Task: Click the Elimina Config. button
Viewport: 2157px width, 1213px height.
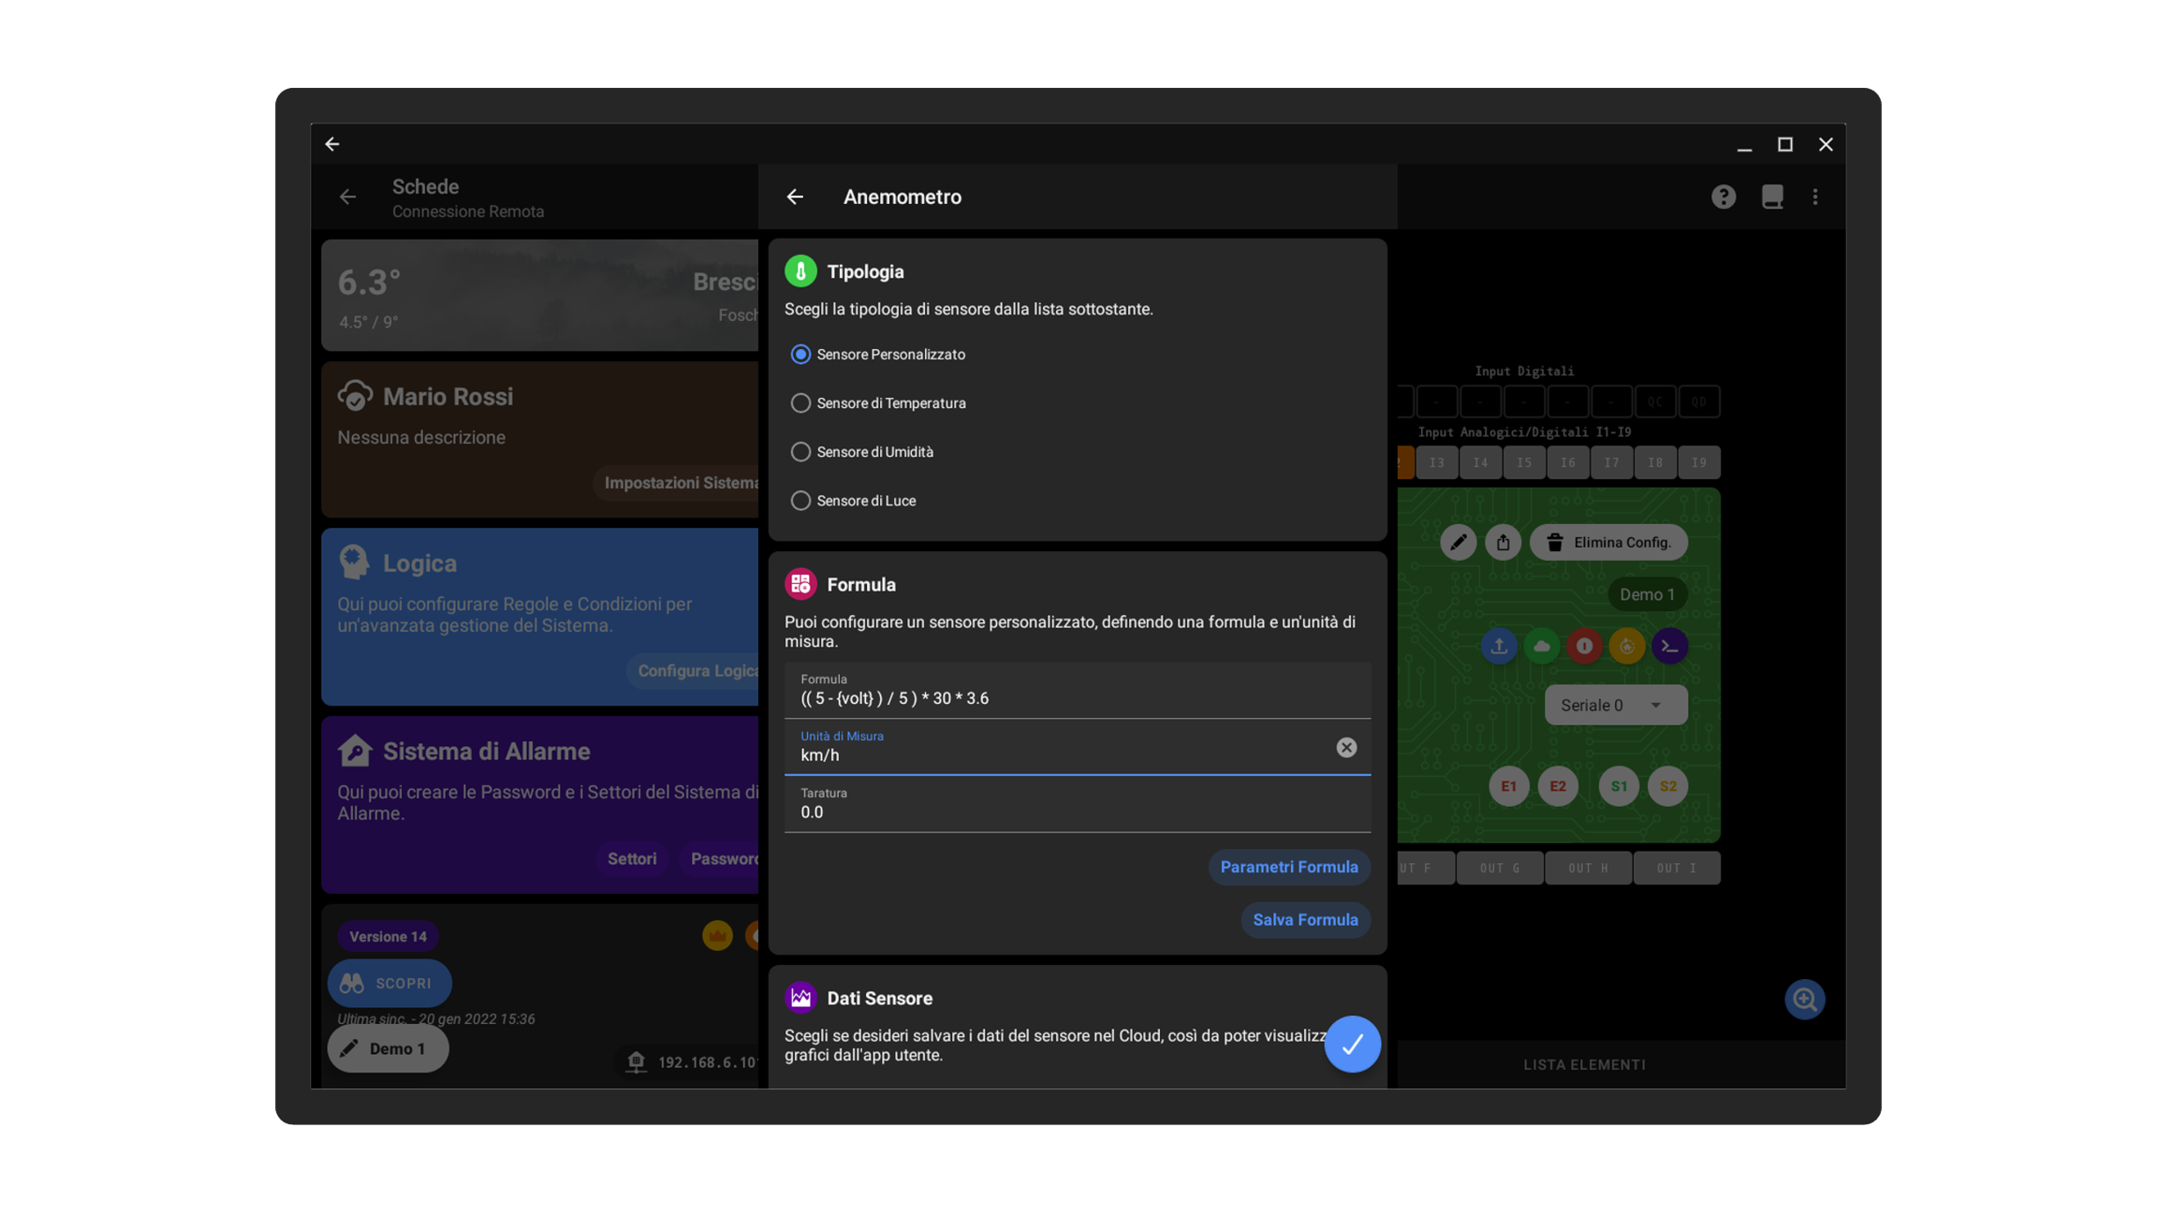Action: [x=1608, y=542]
